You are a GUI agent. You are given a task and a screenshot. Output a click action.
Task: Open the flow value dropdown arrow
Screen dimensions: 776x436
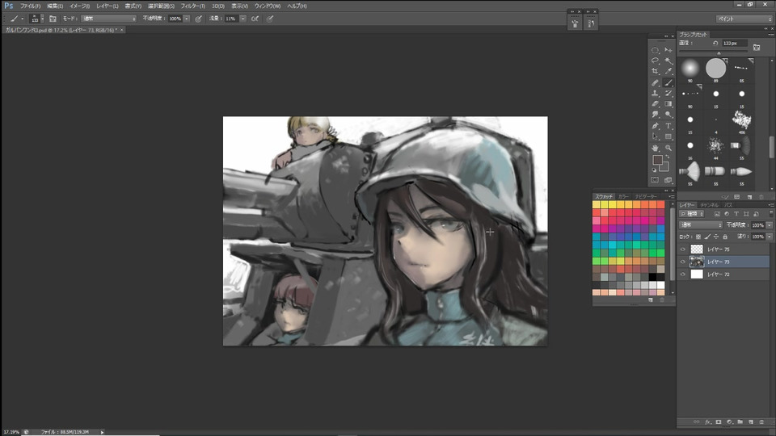click(243, 19)
